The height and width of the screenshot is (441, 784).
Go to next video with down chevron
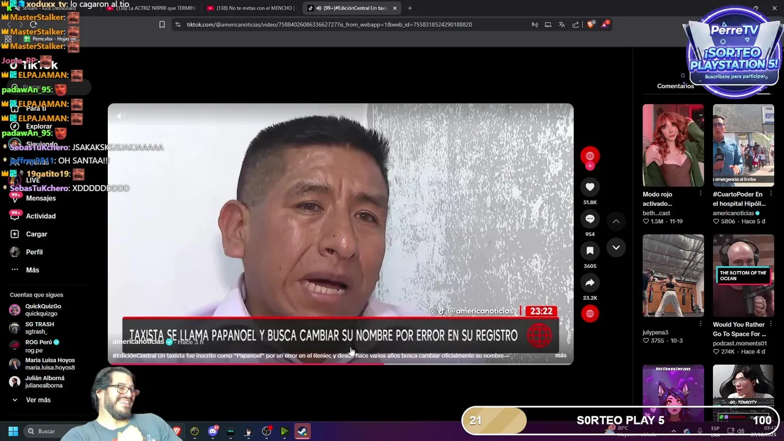tap(616, 247)
